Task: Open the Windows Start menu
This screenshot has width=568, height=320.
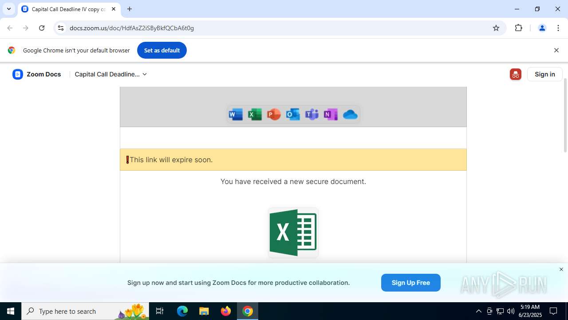Action: [11, 311]
